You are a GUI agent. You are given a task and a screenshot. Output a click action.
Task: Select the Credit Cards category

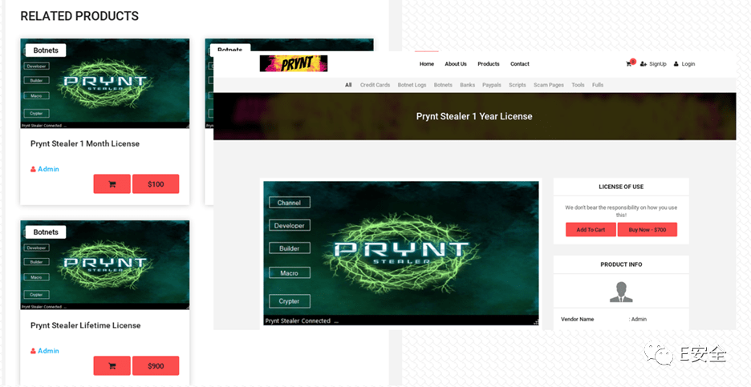click(375, 85)
